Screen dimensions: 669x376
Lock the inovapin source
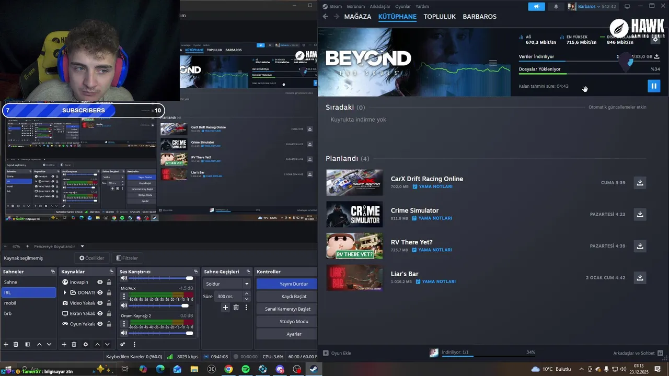coord(109,282)
